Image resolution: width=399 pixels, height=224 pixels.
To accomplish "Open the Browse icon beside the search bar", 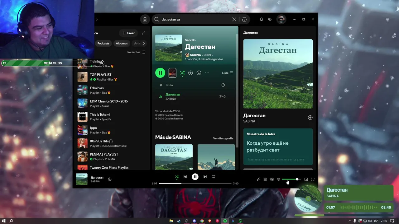I will 244,19.
